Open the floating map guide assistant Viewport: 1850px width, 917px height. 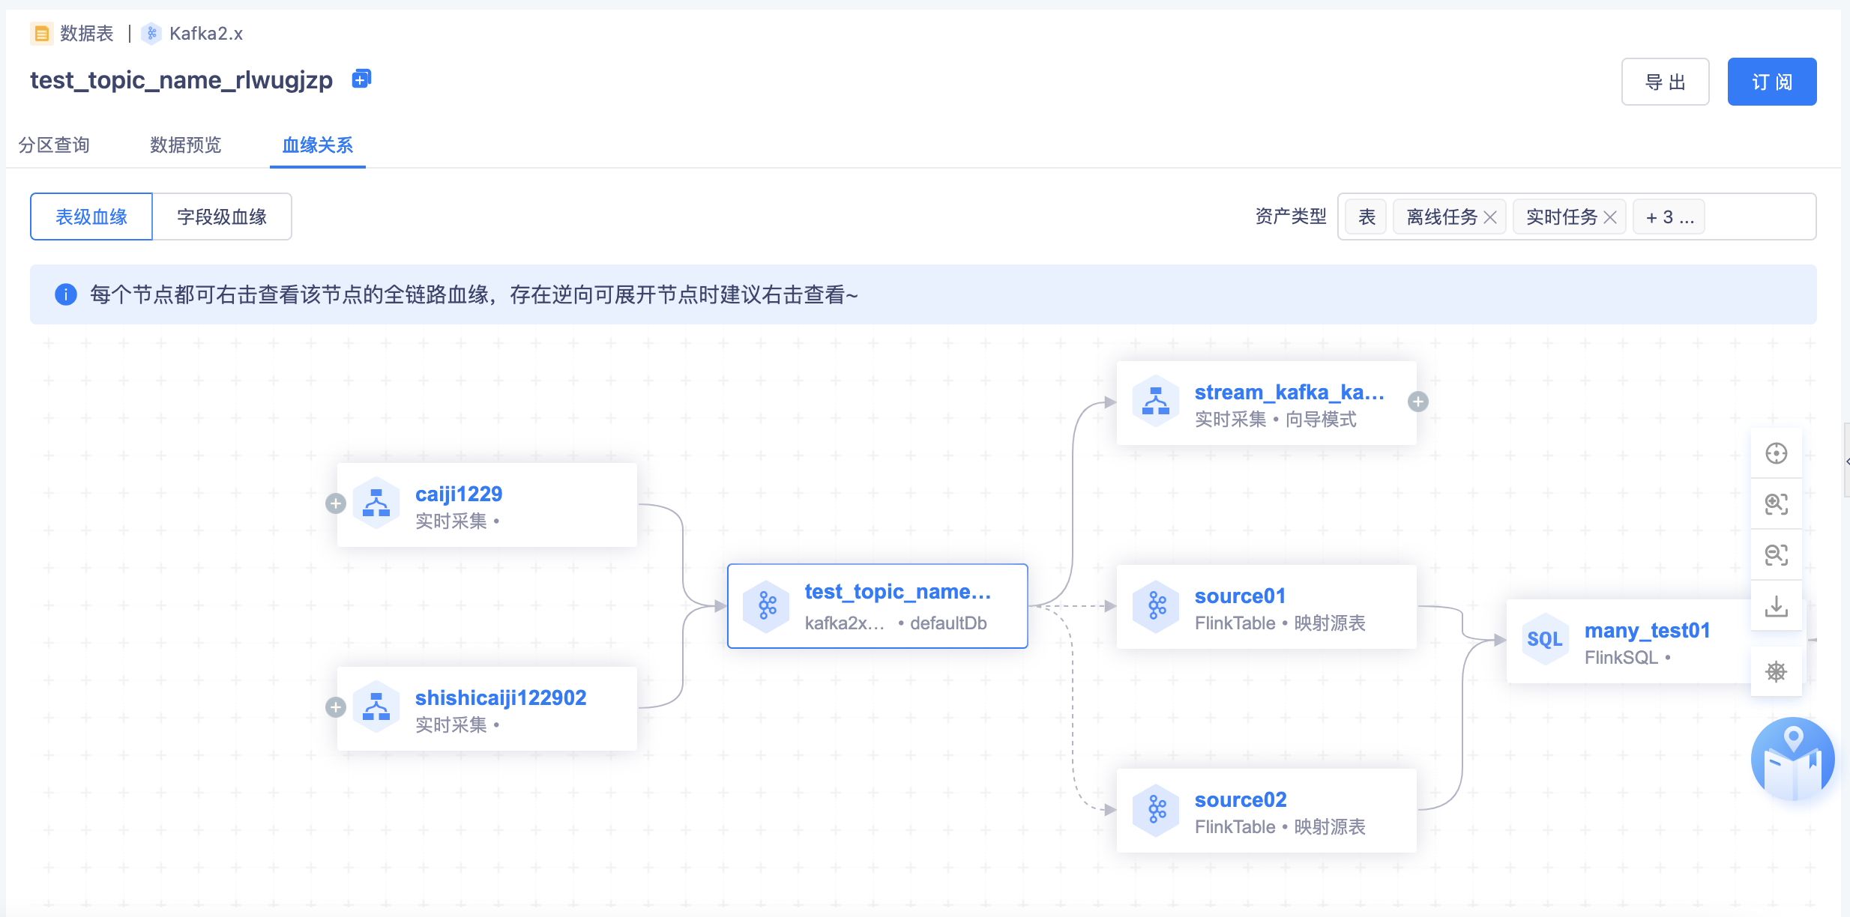(x=1792, y=759)
